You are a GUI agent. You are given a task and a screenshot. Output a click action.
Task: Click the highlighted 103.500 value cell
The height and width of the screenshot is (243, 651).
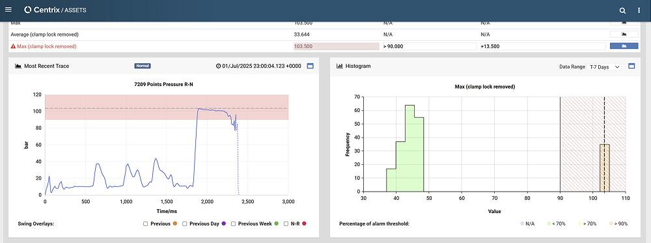(337, 46)
